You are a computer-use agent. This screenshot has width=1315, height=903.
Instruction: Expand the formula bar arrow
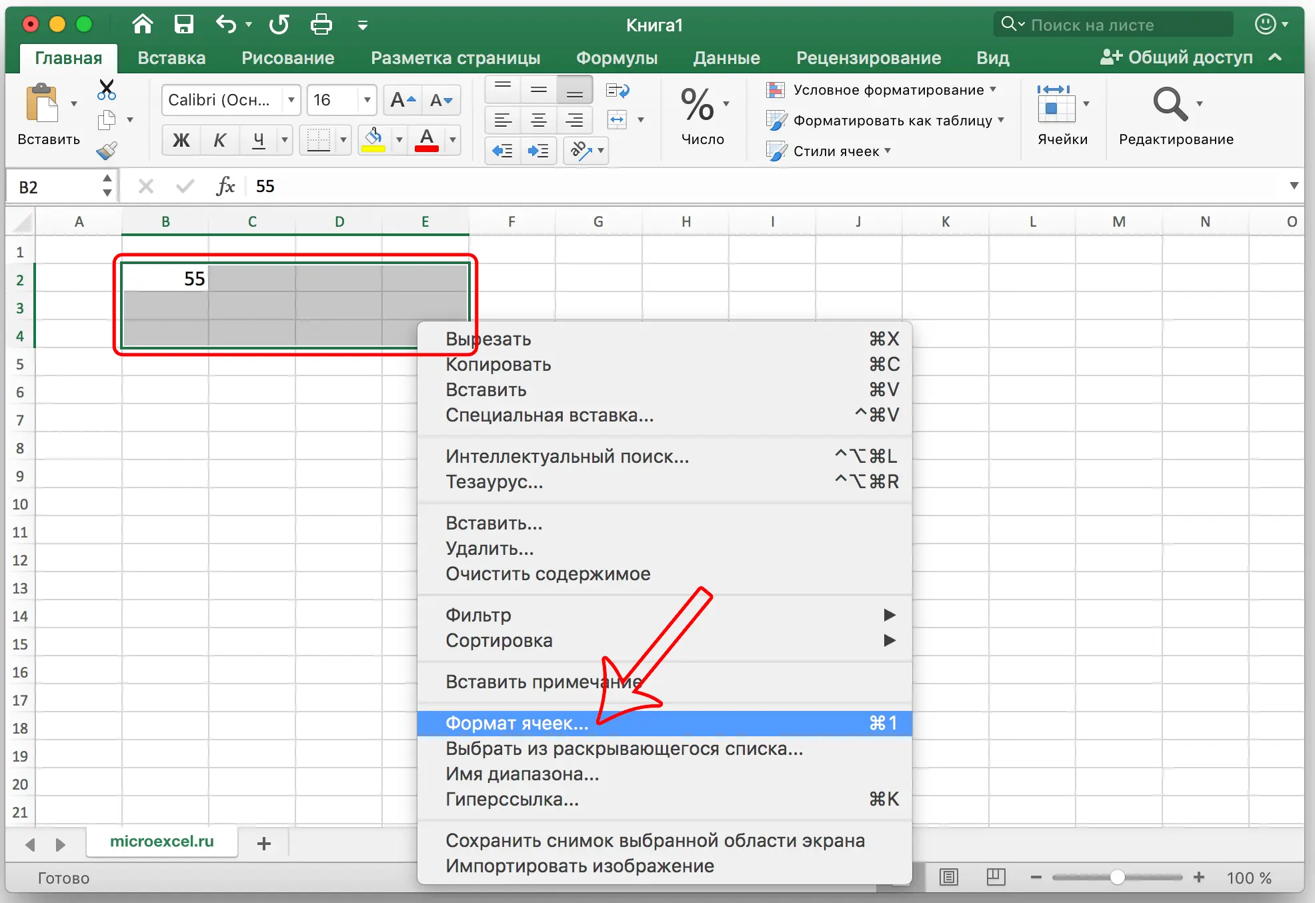[x=1294, y=185]
